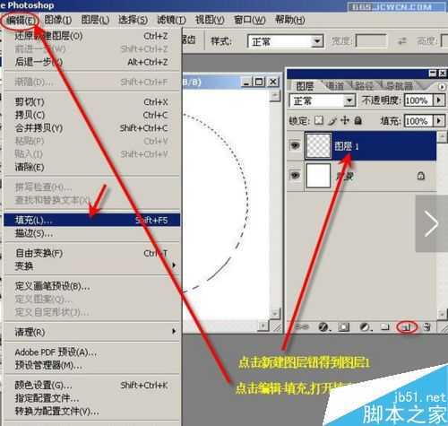Open the 图层(L) menu in menu bar
This screenshot has height=426, width=448.
[x=95, y=20]
